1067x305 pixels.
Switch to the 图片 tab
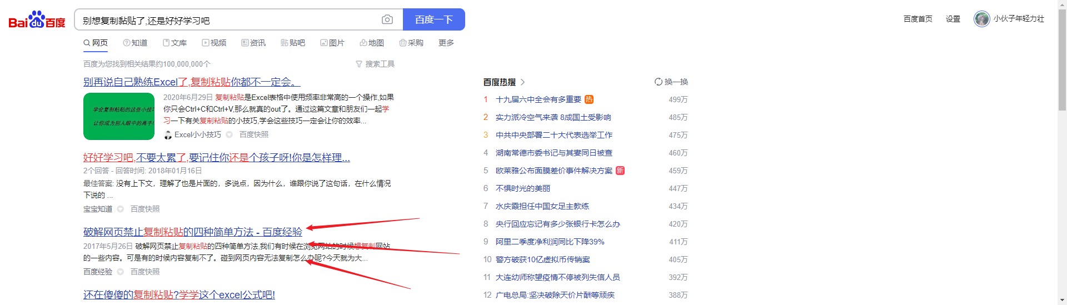click(332, 43)
